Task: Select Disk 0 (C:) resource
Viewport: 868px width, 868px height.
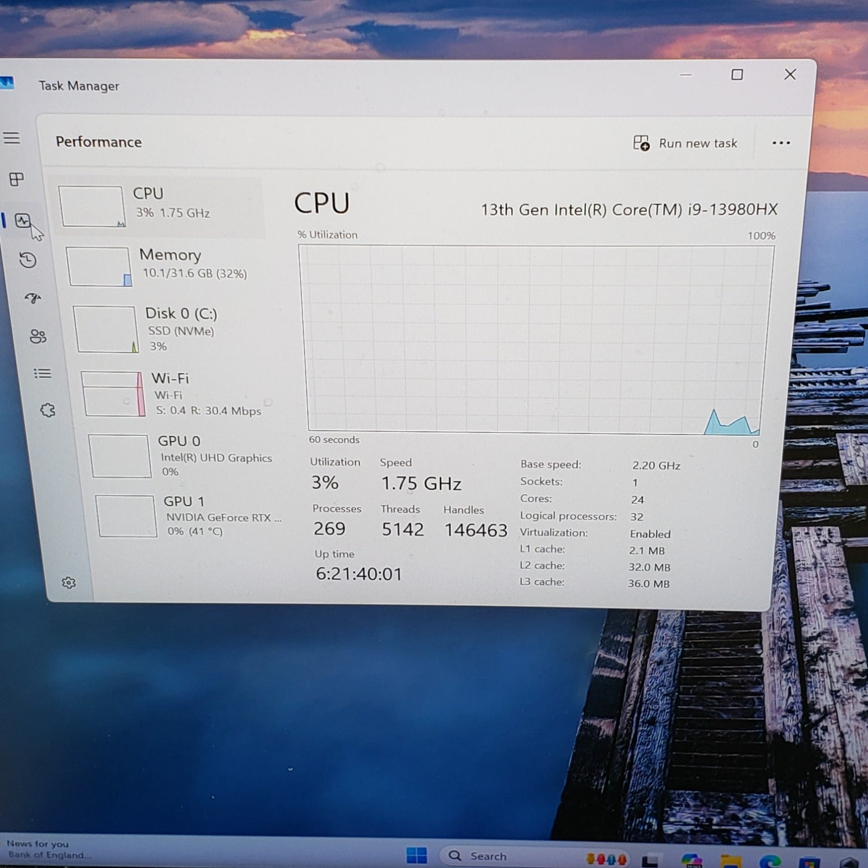Action: tap(174, 329)
